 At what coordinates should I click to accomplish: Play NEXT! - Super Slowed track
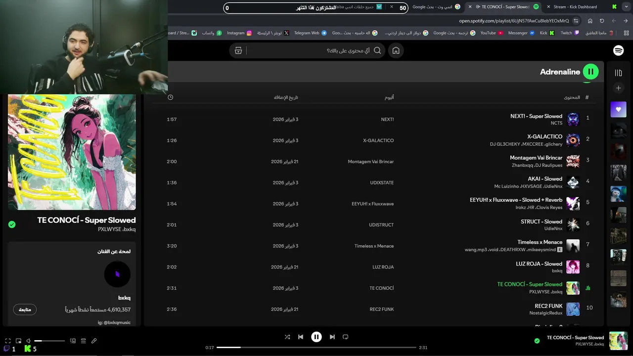coord(536,116)
